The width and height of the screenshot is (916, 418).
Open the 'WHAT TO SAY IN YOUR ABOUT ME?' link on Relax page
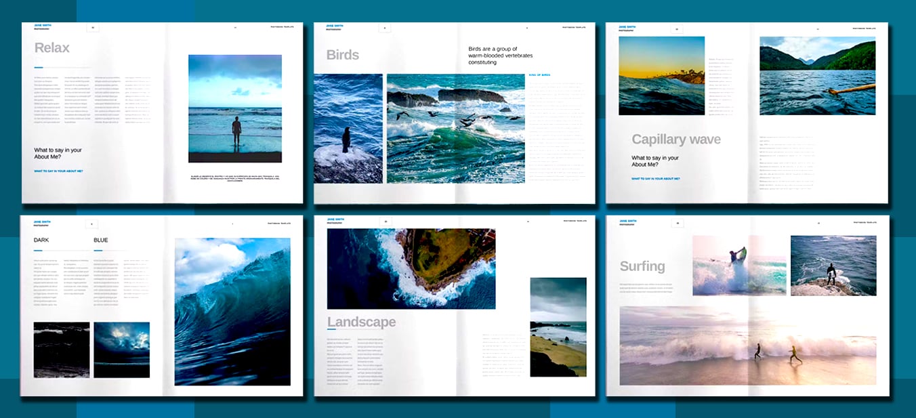pos(58,171)
